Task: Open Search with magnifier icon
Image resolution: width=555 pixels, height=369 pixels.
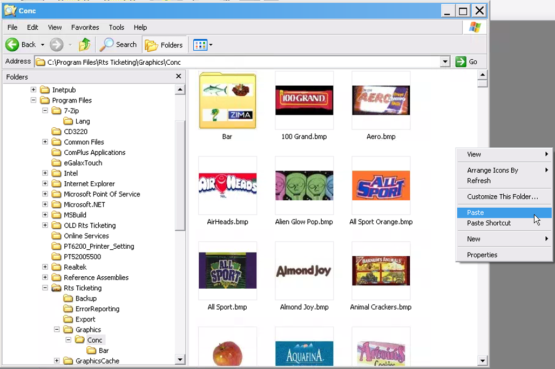Action: click(118, 45)
